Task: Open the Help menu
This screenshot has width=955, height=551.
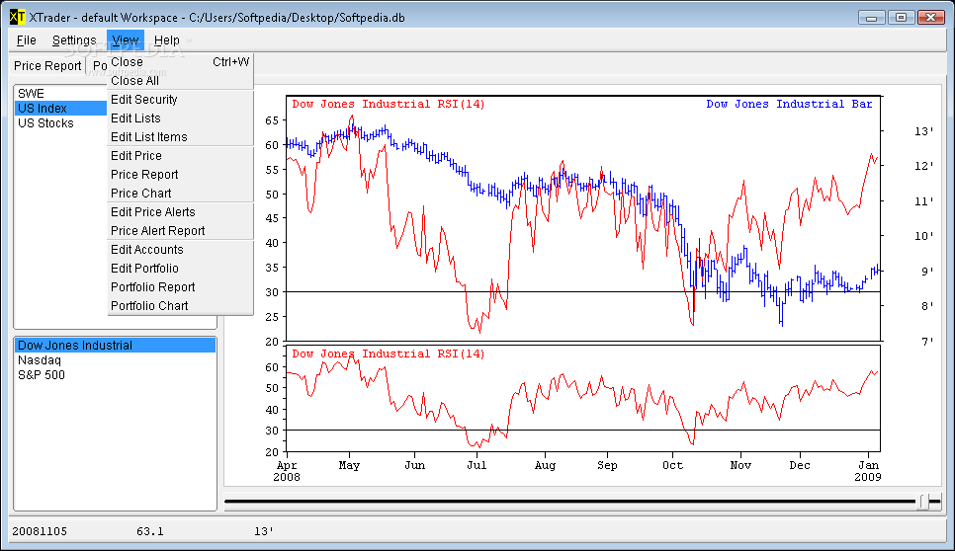Action: point(166,40)
